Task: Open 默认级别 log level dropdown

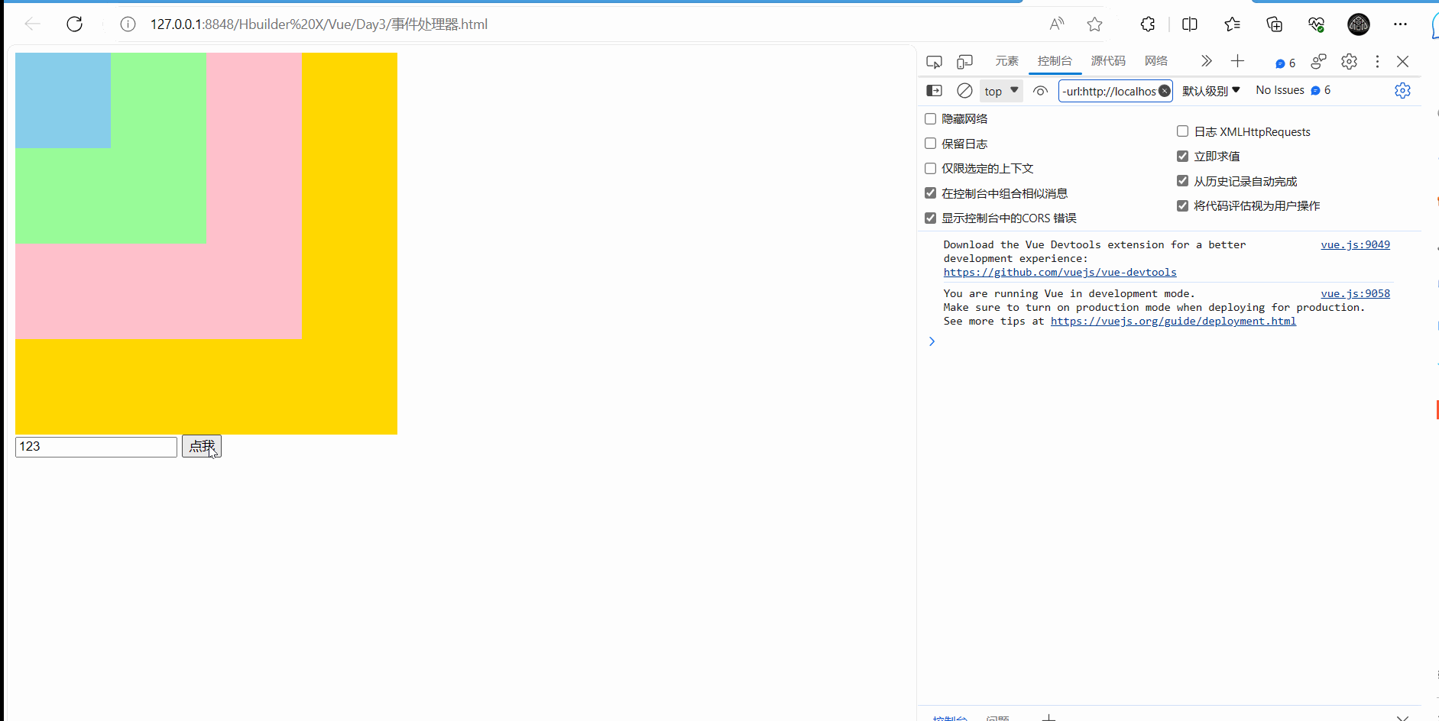Action: click(1211, 91)
